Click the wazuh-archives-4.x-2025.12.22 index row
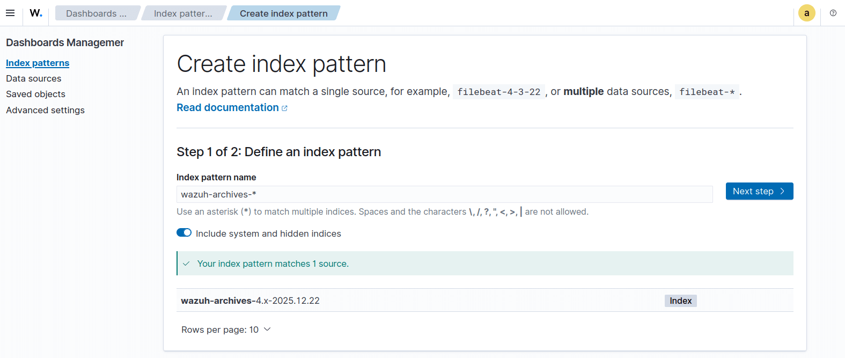Screen dimensions: 845x358 [x=484, y=301]
